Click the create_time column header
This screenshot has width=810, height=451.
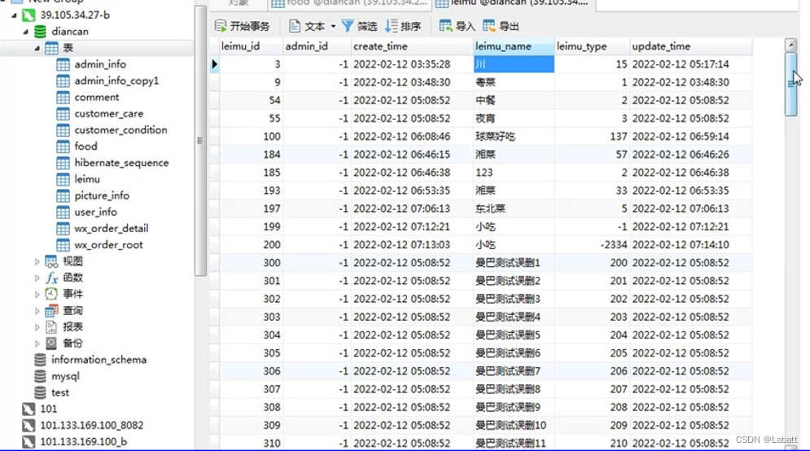412,46
